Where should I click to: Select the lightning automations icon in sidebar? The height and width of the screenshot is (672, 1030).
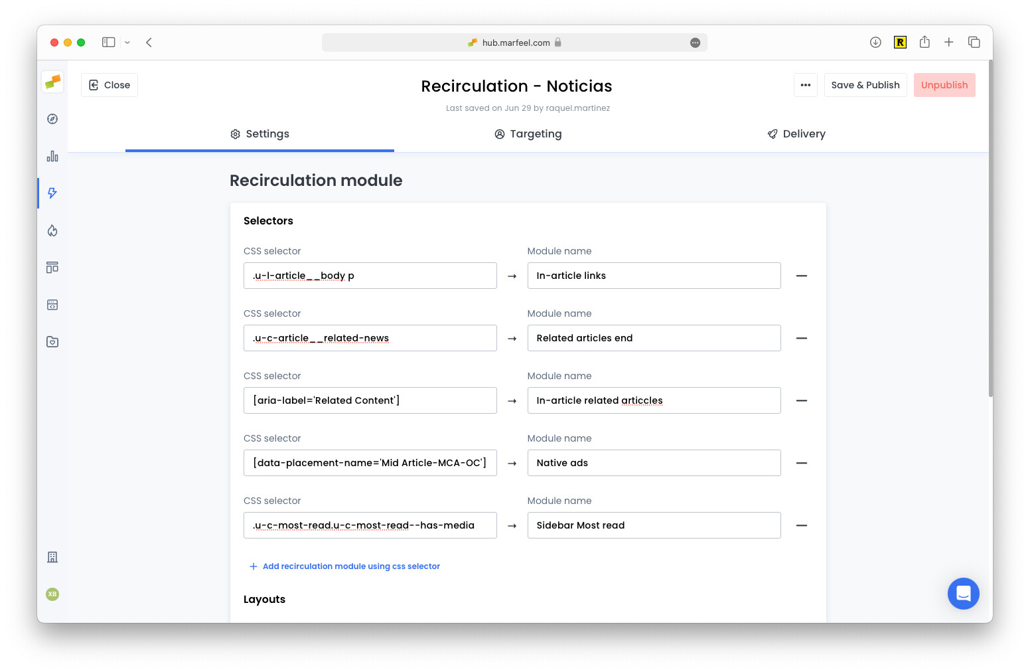pos(52,193)
